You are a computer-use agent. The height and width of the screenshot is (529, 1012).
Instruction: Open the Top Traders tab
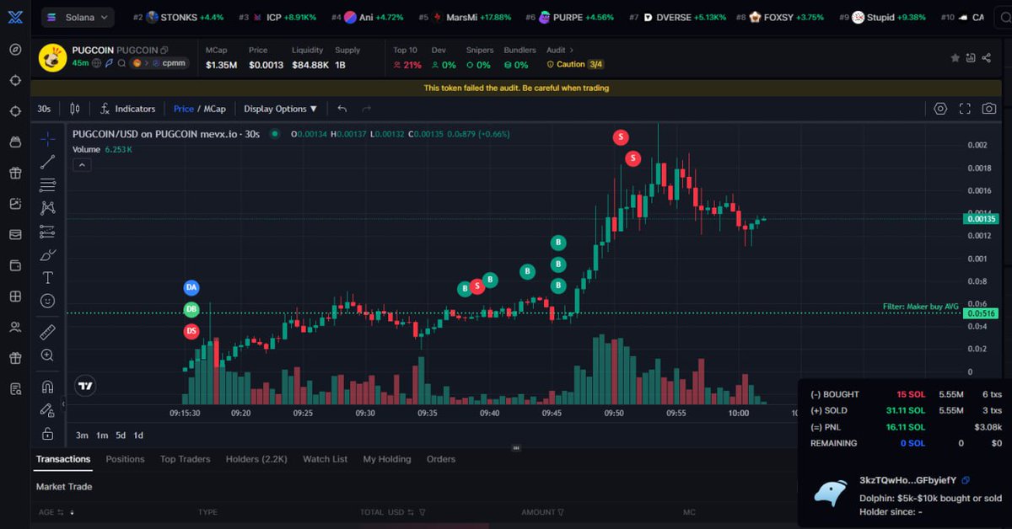186,459
